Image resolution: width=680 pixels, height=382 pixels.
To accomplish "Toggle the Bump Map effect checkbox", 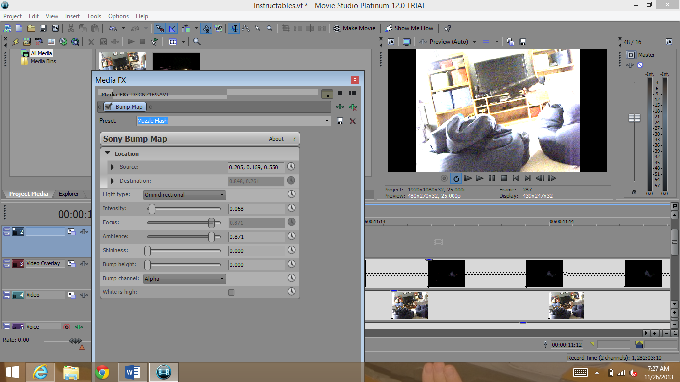I will [108, 106].
